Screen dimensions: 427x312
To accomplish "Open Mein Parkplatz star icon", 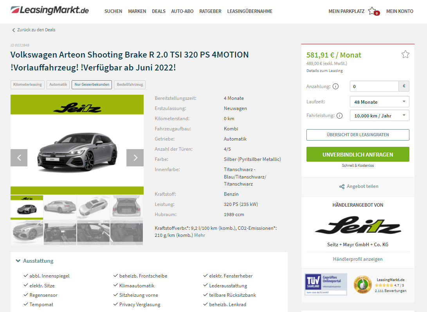I will (x=372, y=11).
